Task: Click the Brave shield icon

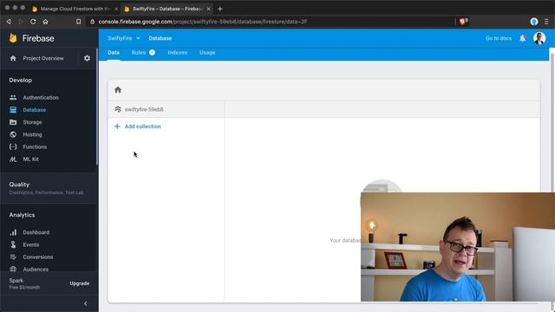Action: pos(462,22)
